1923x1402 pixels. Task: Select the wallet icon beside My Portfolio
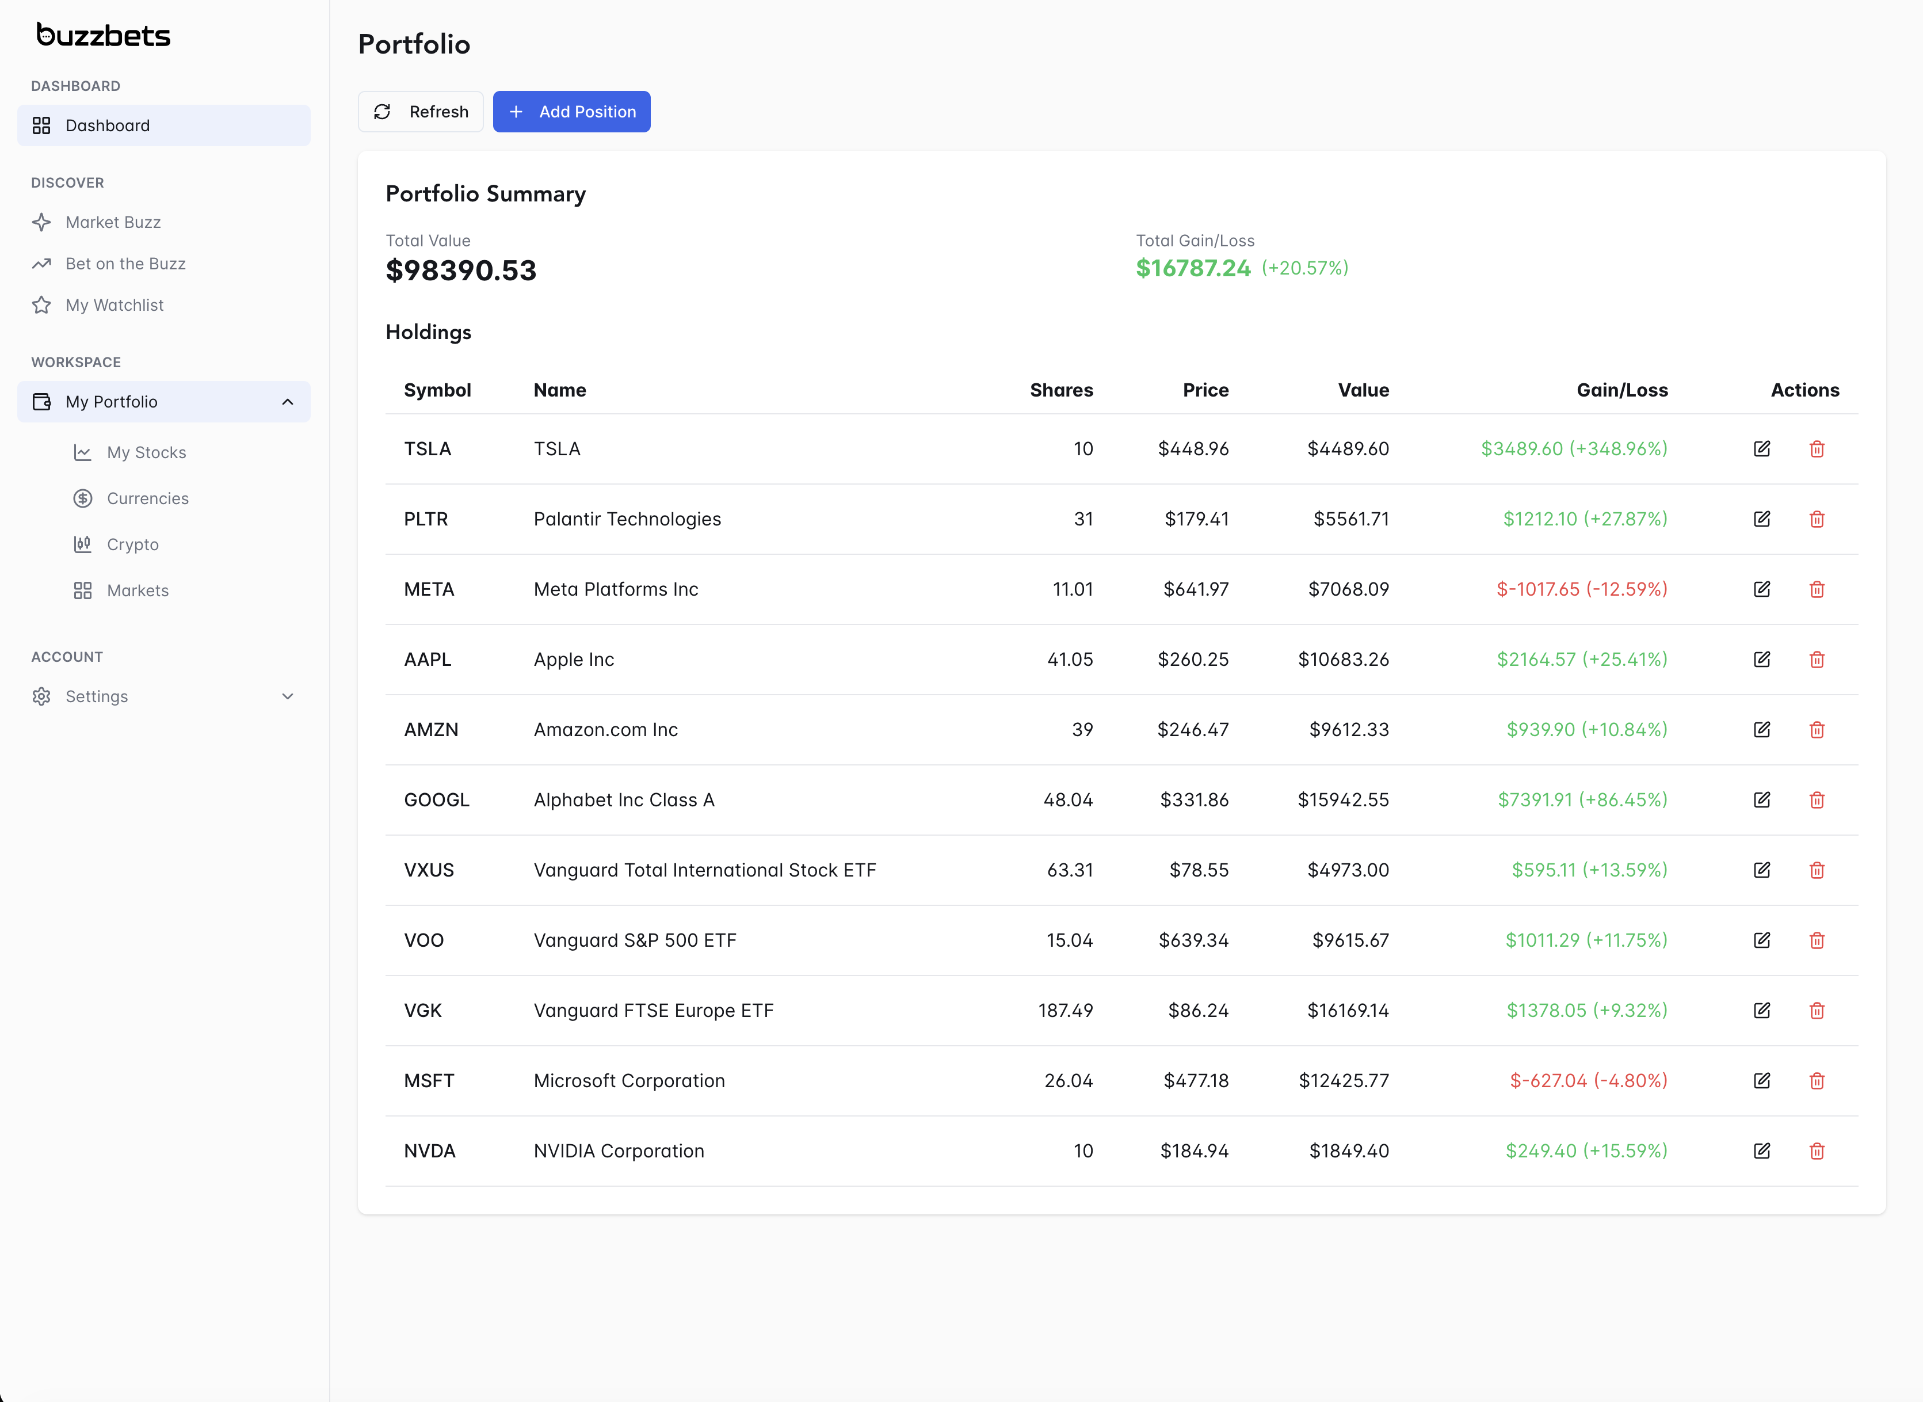pos(41,401)
